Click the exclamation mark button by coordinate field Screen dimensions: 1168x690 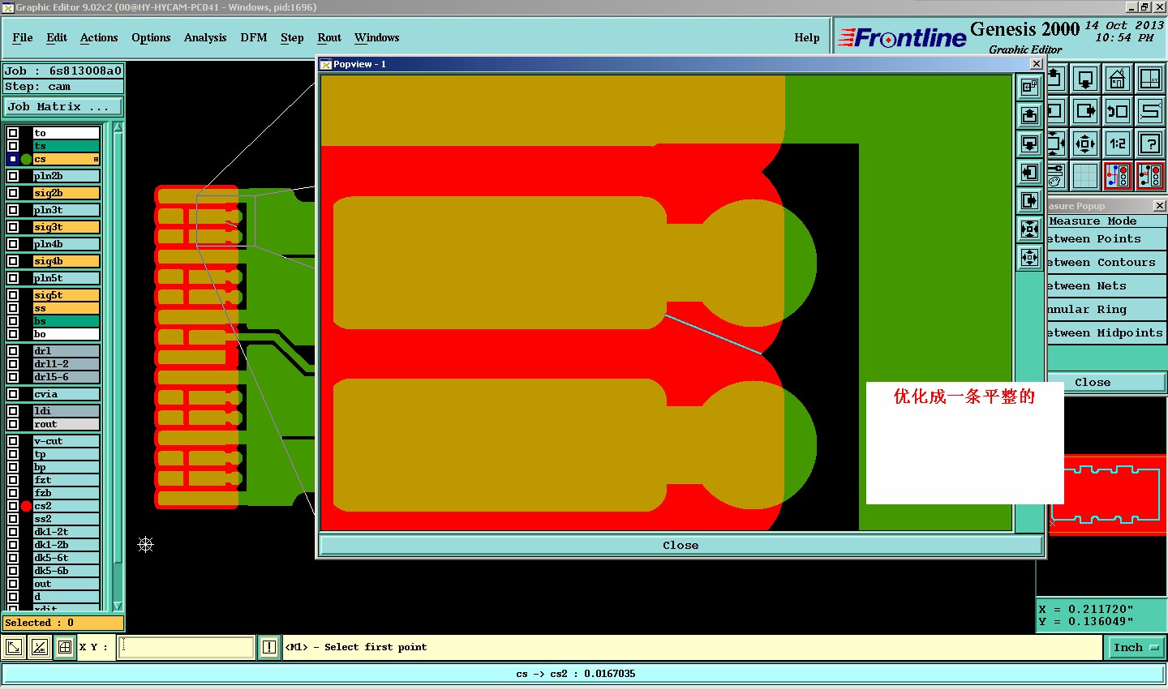pos(269,647)
